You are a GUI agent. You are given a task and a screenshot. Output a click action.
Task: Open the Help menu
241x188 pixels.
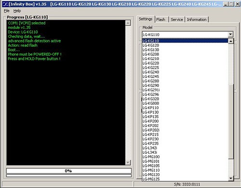17,11
